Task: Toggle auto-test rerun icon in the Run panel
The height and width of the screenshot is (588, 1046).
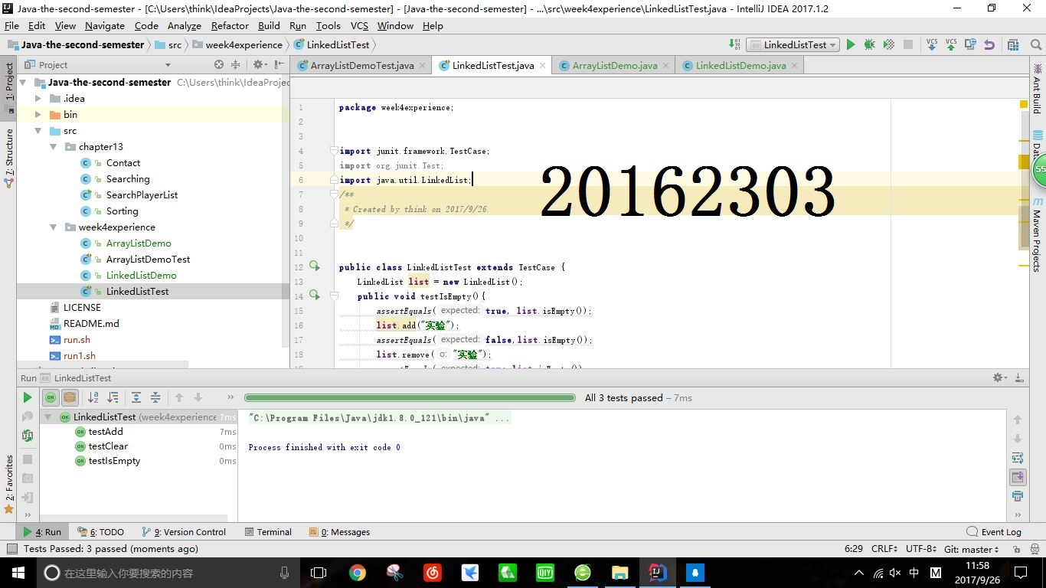Action: click(x=28, y=436)
